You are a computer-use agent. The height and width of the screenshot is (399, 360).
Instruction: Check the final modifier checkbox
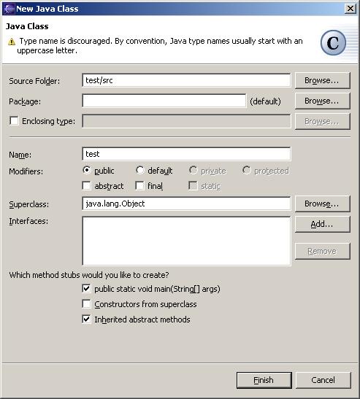(x=139, y=186)
